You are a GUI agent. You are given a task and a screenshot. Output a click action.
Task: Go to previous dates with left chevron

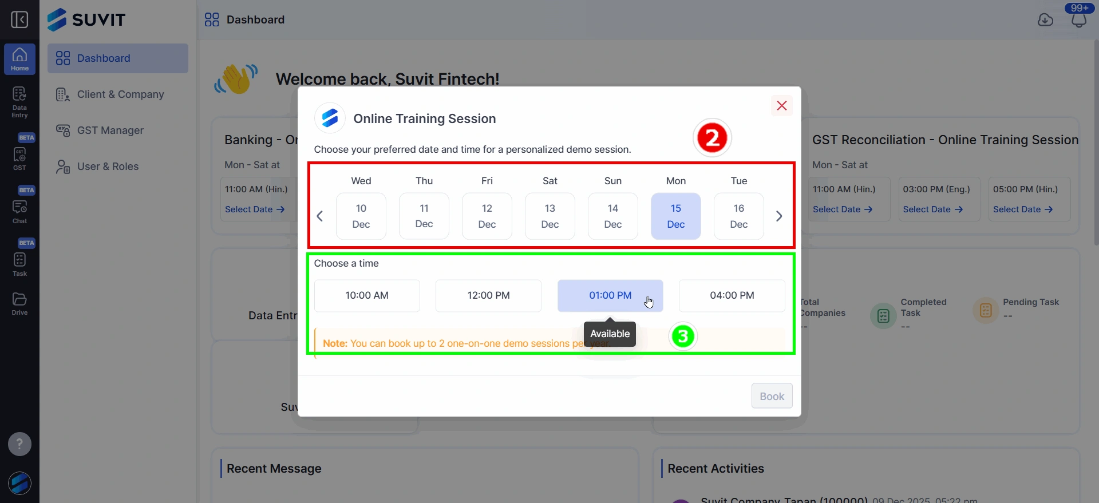(x=320, y=216)
